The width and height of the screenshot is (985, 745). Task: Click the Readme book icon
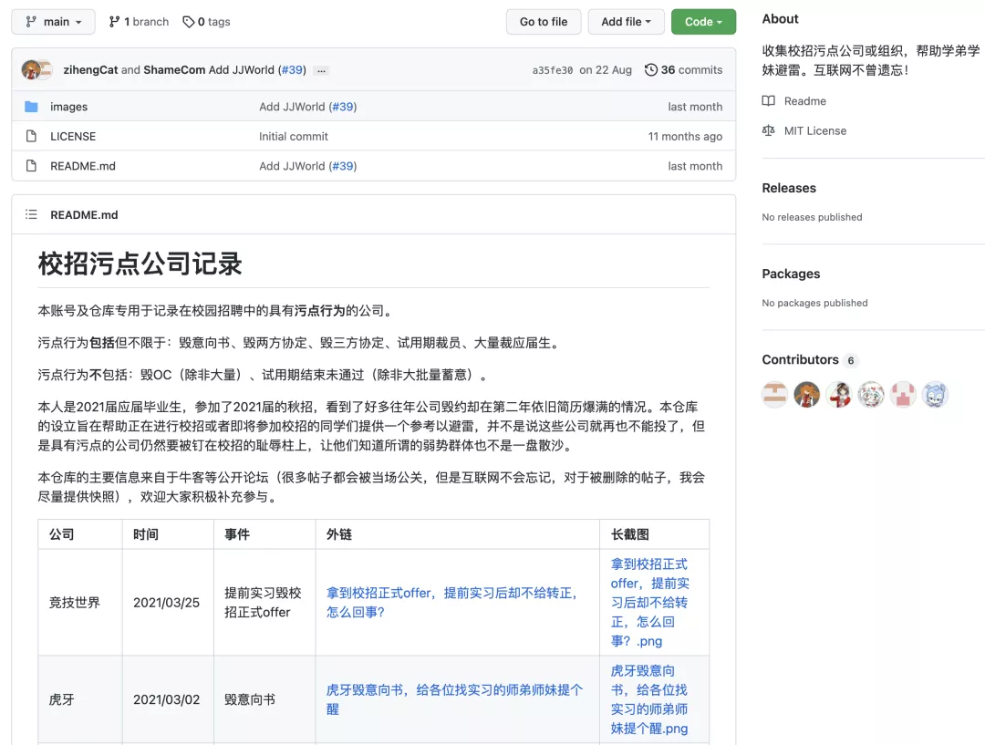pos(768,100)
